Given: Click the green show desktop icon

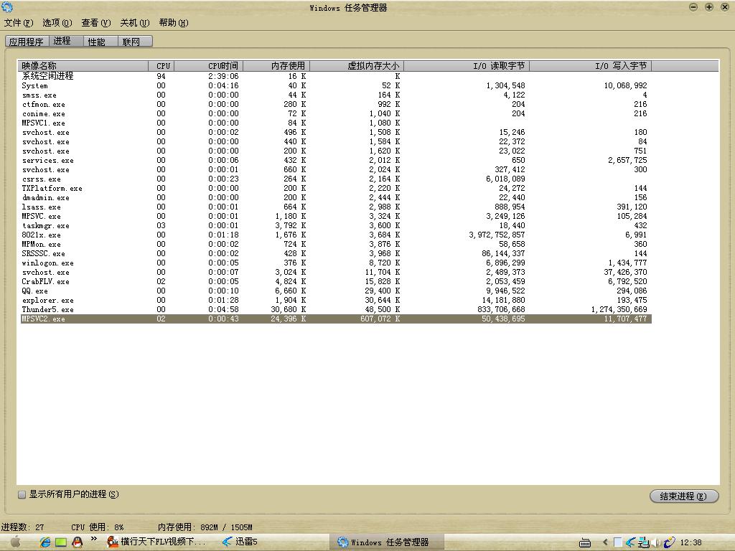Looking at the screenshot, I should click(61, 542).
